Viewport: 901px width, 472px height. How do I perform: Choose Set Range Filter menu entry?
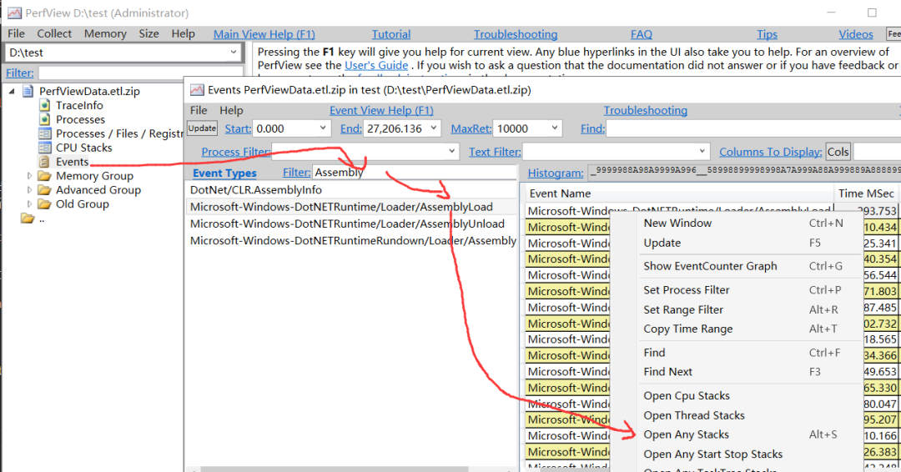click(683, 309)
